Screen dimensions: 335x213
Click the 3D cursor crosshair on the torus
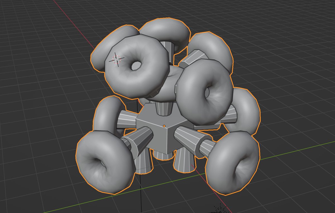click(x=117, y=59)
